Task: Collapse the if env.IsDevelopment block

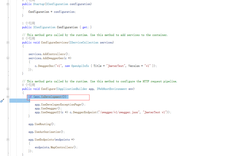Action: coord(8,97)
